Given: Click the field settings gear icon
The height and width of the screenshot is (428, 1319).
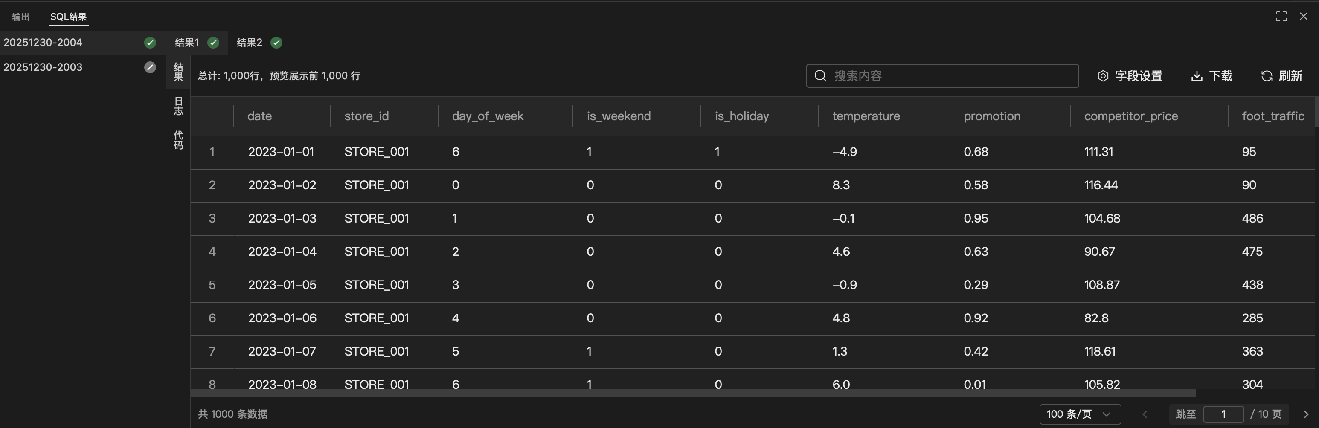Looking at the screenshot, I should point(1103,76).
